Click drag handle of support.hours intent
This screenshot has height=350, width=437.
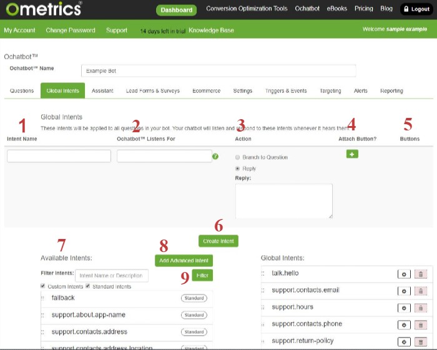[263, 308]
